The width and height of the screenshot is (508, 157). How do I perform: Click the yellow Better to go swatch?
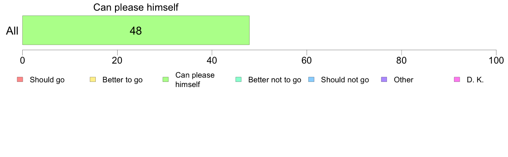pos(93,79)
